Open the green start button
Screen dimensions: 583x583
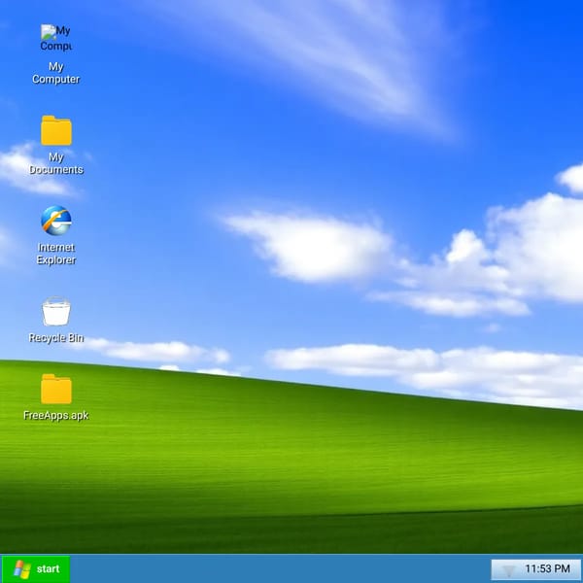click(36, 568)
